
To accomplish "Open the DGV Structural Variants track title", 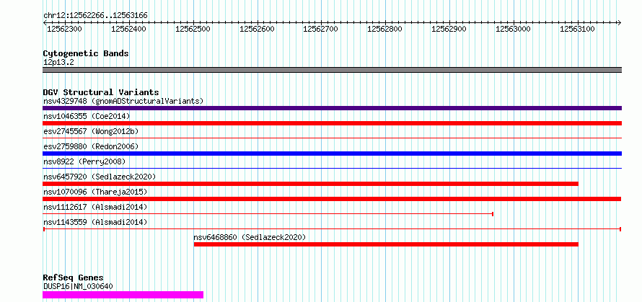I will 101,92.
